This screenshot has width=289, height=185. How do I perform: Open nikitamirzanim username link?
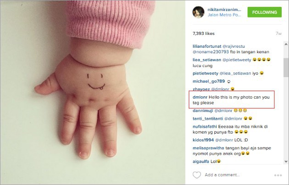[x=224, y=10]
